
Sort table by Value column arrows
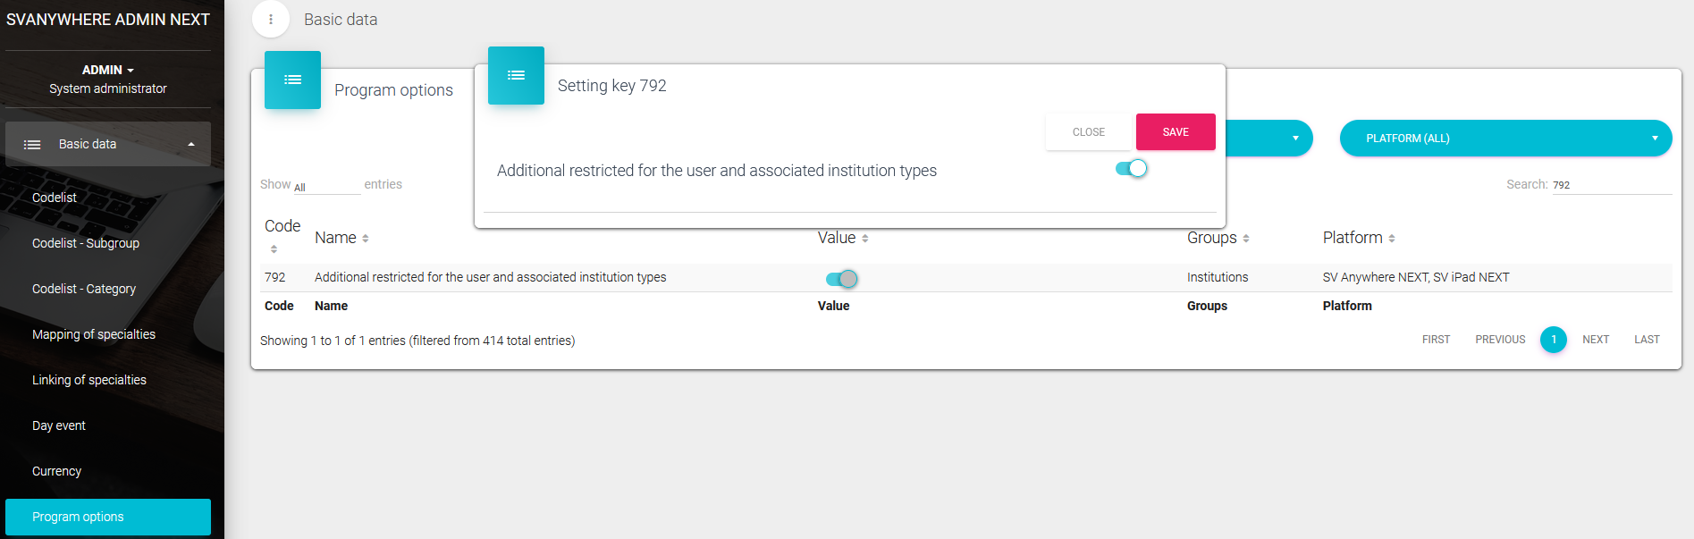pos(865,239)
